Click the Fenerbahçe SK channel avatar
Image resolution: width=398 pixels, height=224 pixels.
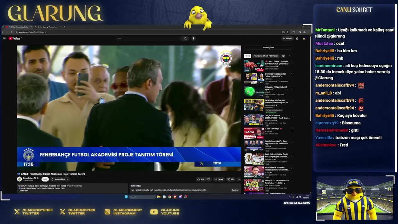tap(19, 179)
